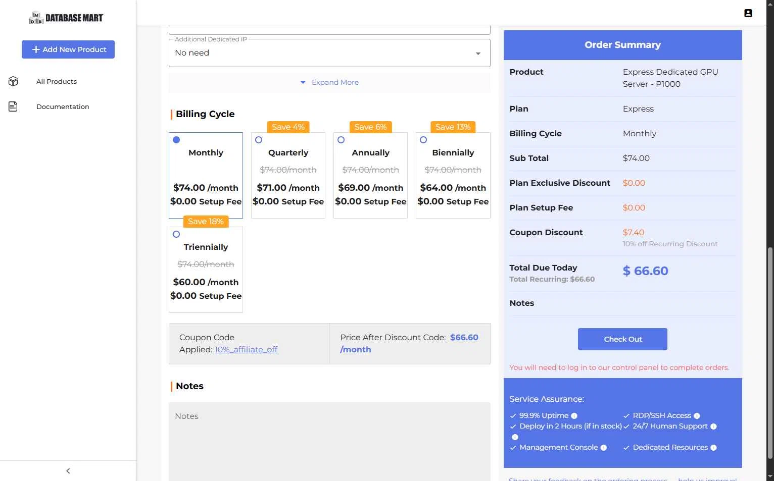Image resolution: width=774 pixels, height=481 pixels.
Task: Select the Quarterly billing cycle
Action: [x=259, y=140]
